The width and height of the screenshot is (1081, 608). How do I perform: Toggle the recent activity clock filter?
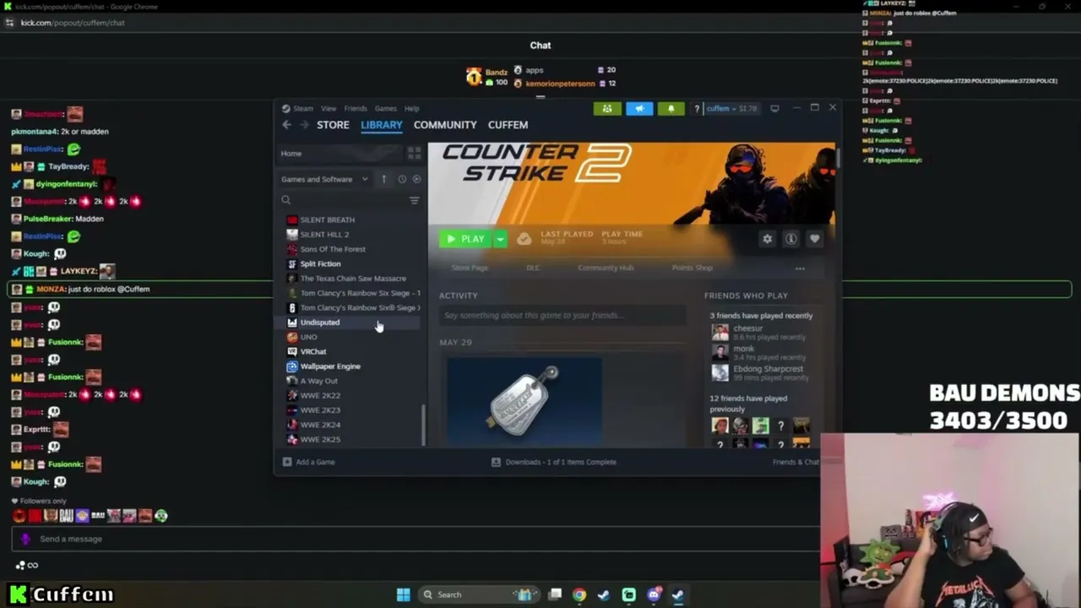(402, 179)
